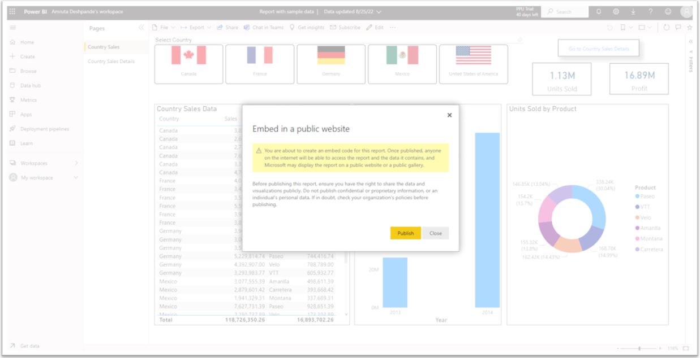This screenshot has height=358, width=700.
Task: Click the Publish button in the dialog
Action: point(405,233)
